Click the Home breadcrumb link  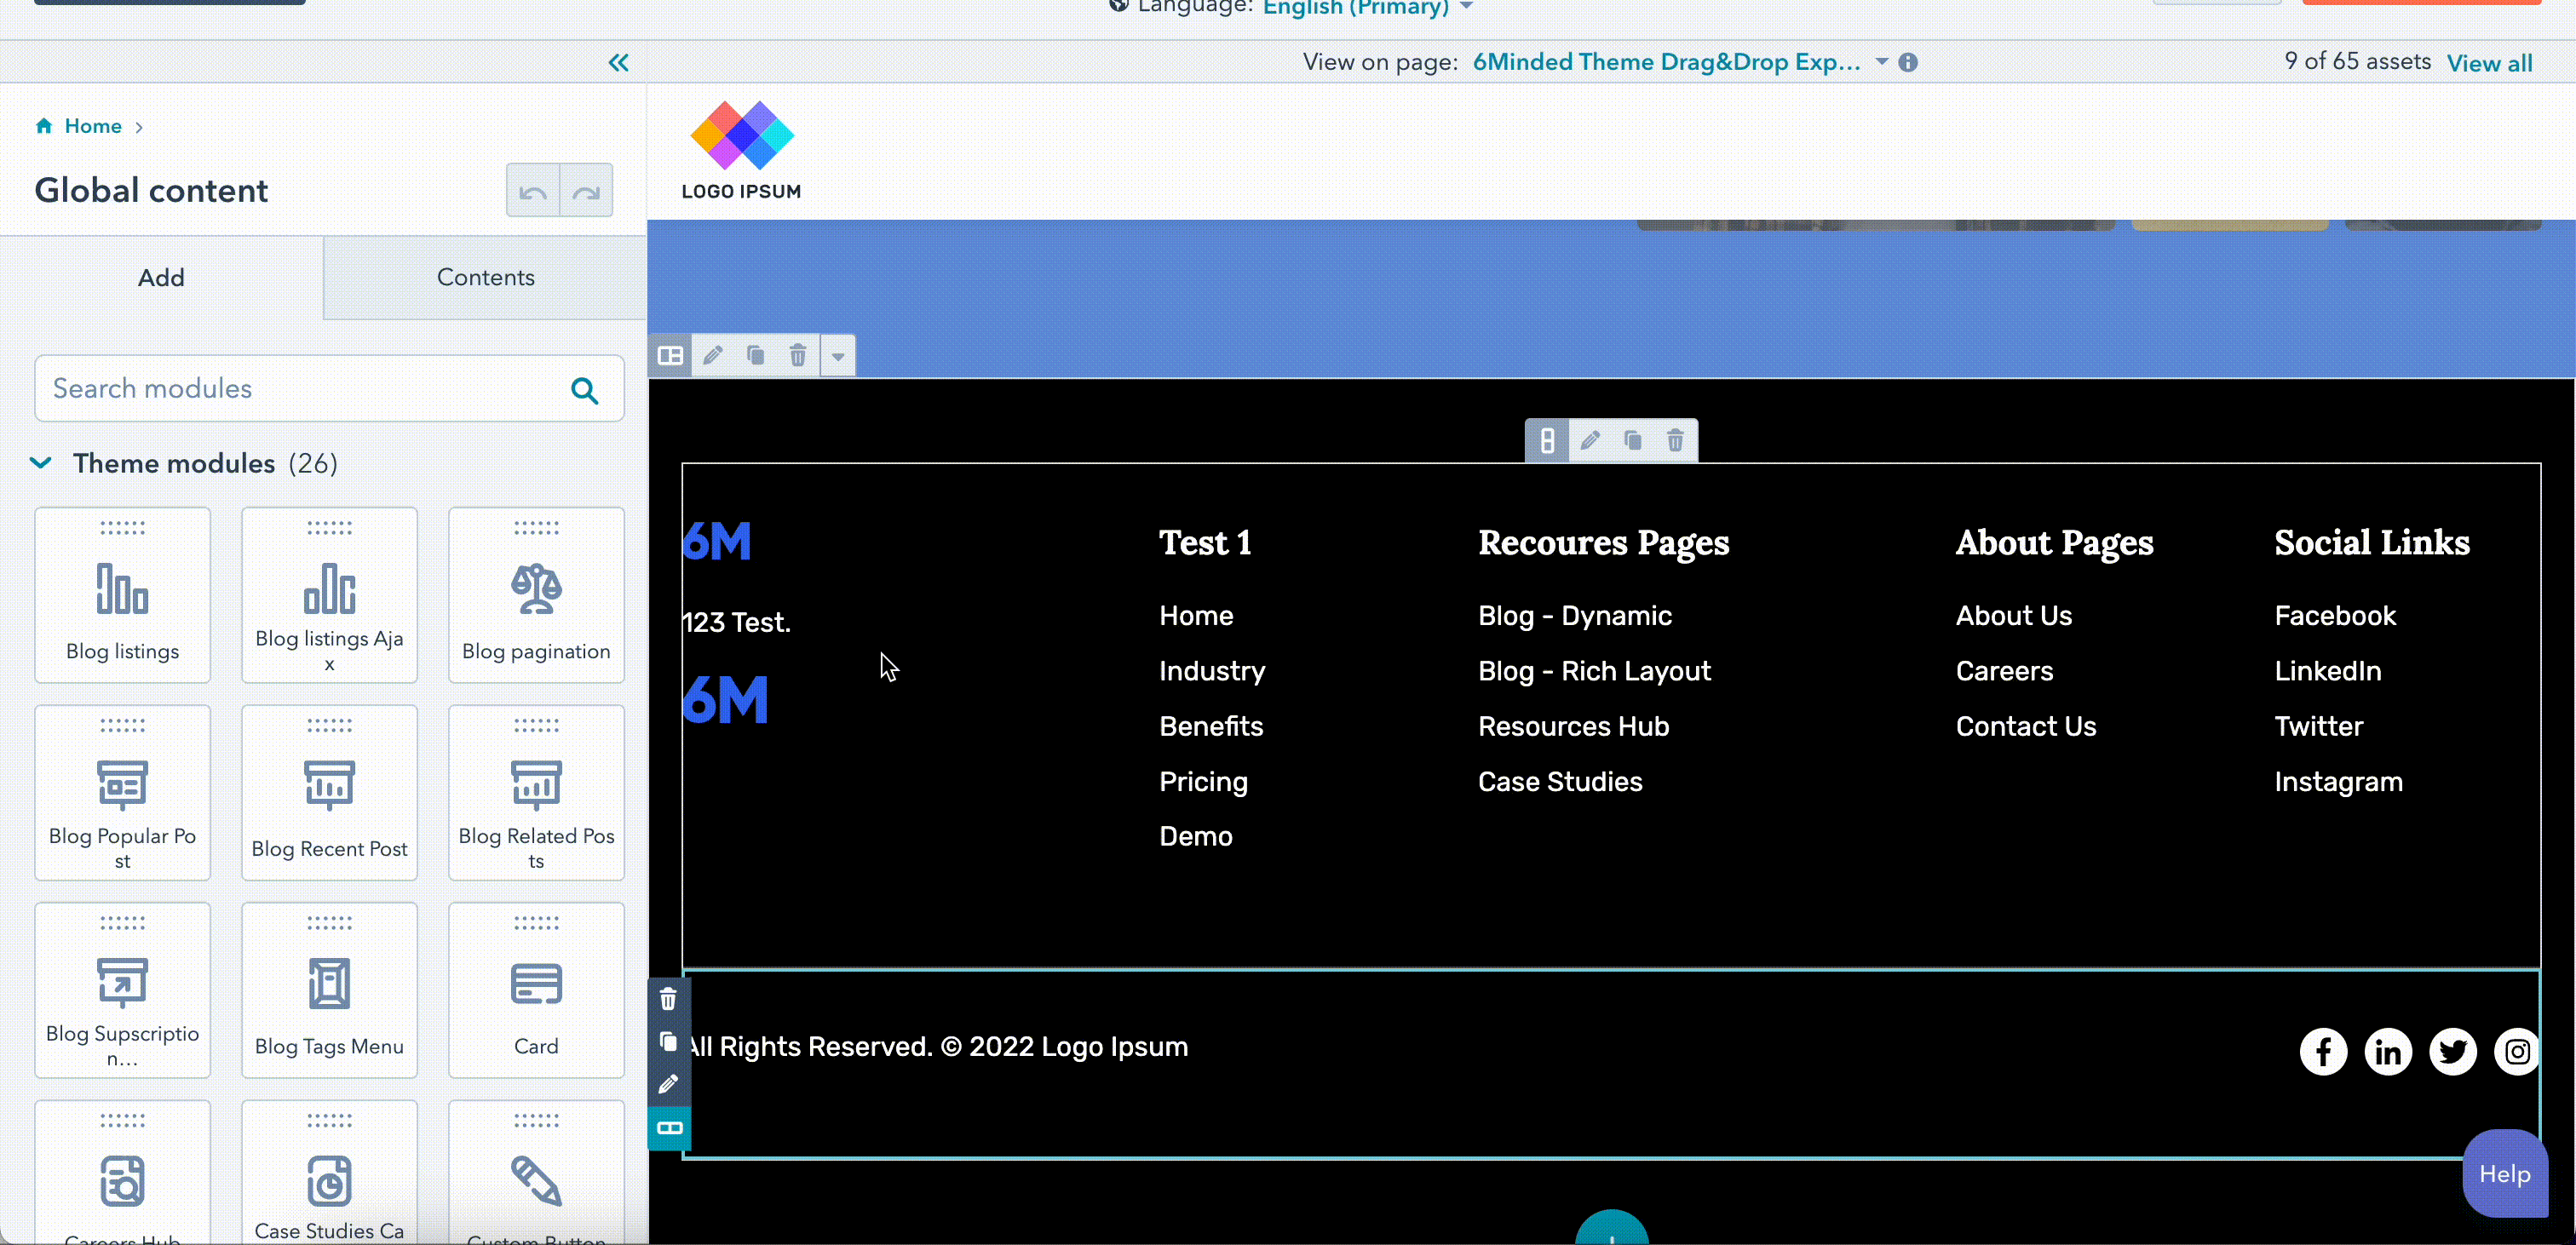tap(93, 126)
